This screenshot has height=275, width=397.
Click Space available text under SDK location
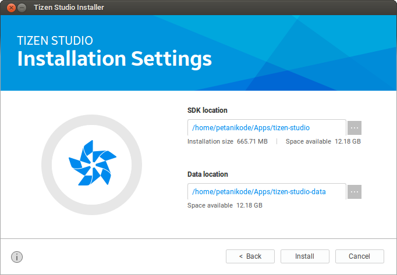point(323,141)
